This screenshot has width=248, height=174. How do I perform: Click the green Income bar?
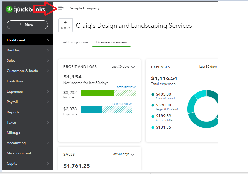98,93
